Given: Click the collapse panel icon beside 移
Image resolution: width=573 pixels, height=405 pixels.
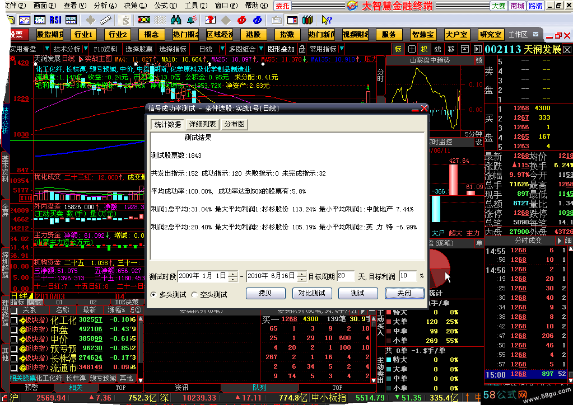Looking at the screenshot, I should click(x=464, y=49).
